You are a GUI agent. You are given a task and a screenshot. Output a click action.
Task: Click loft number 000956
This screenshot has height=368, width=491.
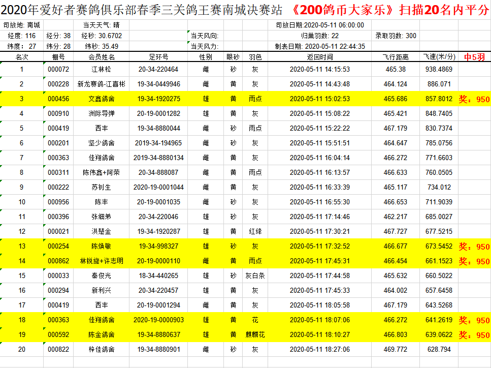coord(58,202)
